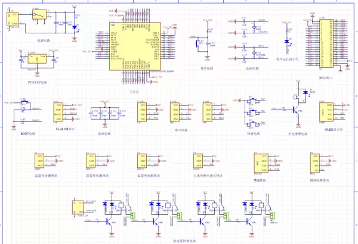Click the leftmost relay driver transistor
The width and height of the screenshot is (358, 244).
[x=109, y=221]
